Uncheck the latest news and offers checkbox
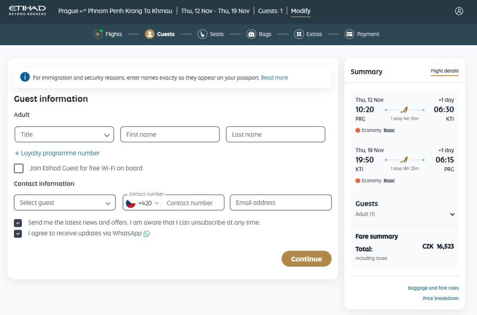This screenshot has width=477, height=315. (x=18, y=223)
